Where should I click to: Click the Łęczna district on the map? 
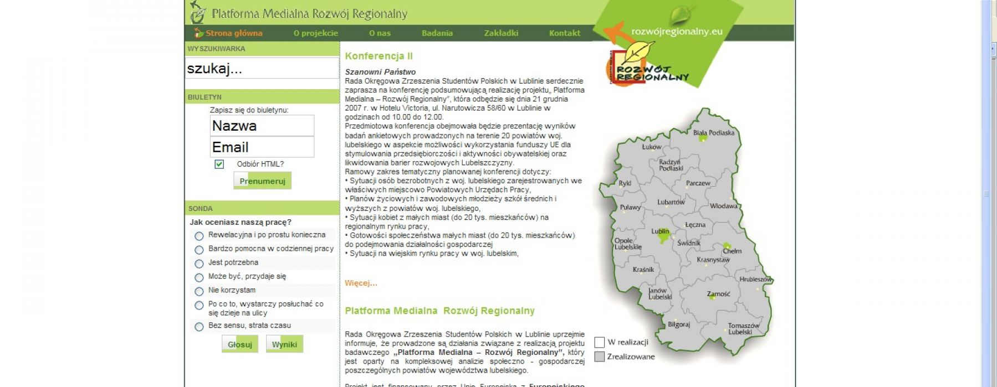click(x=695, y=225)
